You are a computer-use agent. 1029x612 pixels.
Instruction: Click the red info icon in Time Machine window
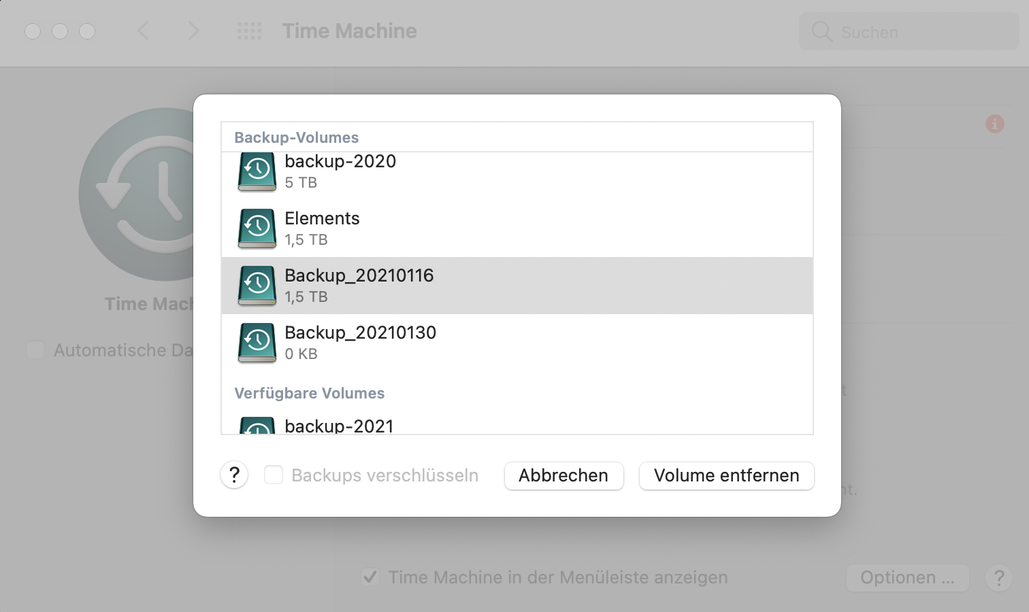(x=995, y=124)
